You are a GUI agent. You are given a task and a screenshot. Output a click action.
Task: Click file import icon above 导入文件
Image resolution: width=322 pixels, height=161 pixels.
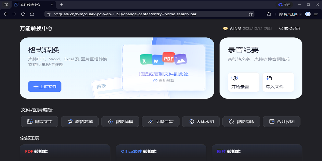[269, 78]
